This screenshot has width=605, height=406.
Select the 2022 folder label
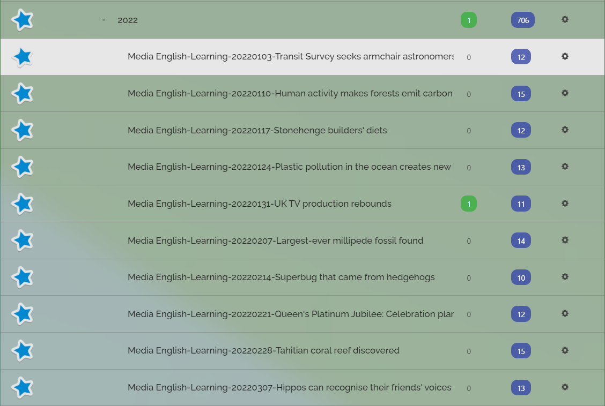128,20
